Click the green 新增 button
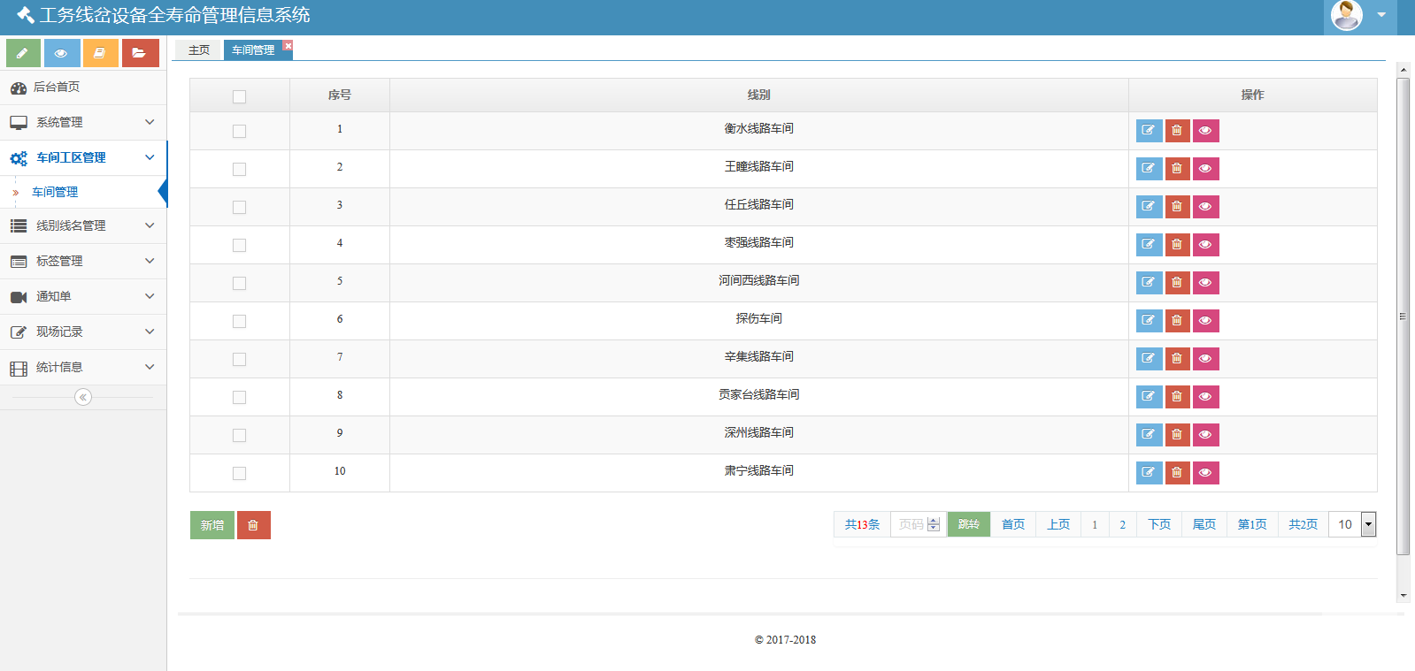Image resolution: width=1415 pixels, height=671 pixels. (x=212, y=525)
